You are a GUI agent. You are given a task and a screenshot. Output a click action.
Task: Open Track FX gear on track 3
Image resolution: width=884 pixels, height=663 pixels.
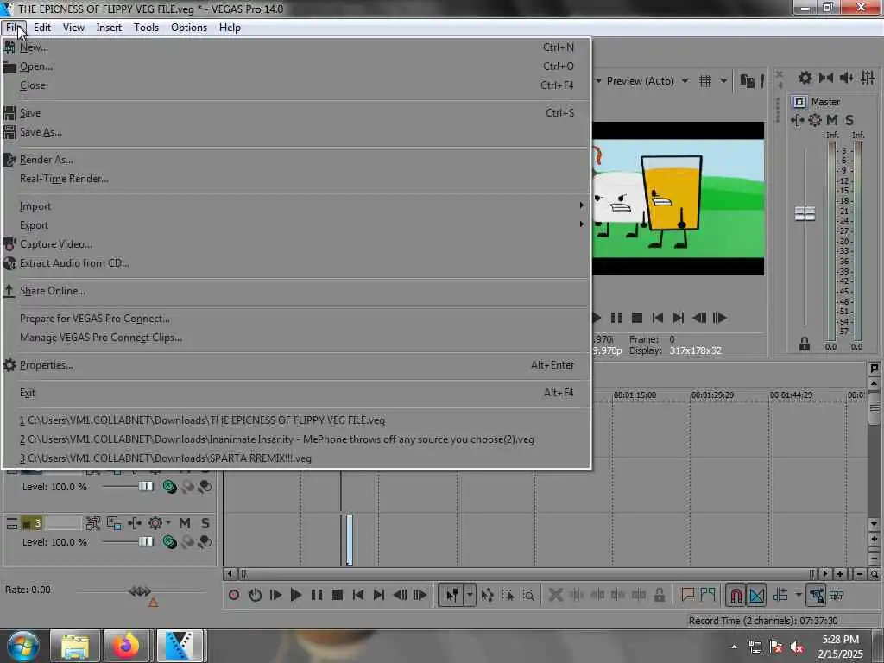(155, 524)
